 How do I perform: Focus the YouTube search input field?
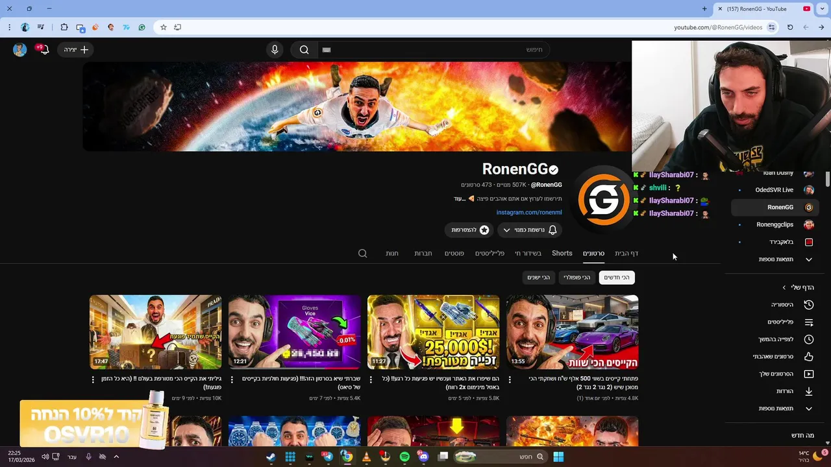pos(434,50)
